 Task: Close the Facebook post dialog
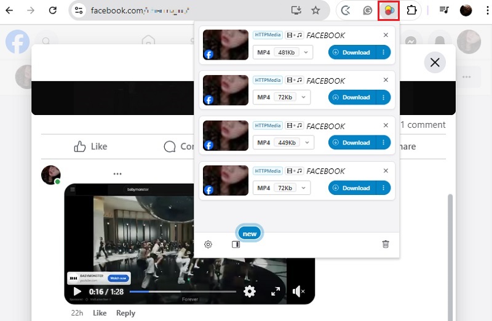click(435, 63)
